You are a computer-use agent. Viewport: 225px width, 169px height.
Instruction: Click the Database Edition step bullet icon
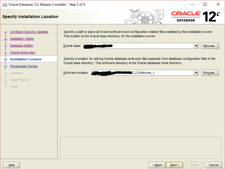(x=5, y=46)
